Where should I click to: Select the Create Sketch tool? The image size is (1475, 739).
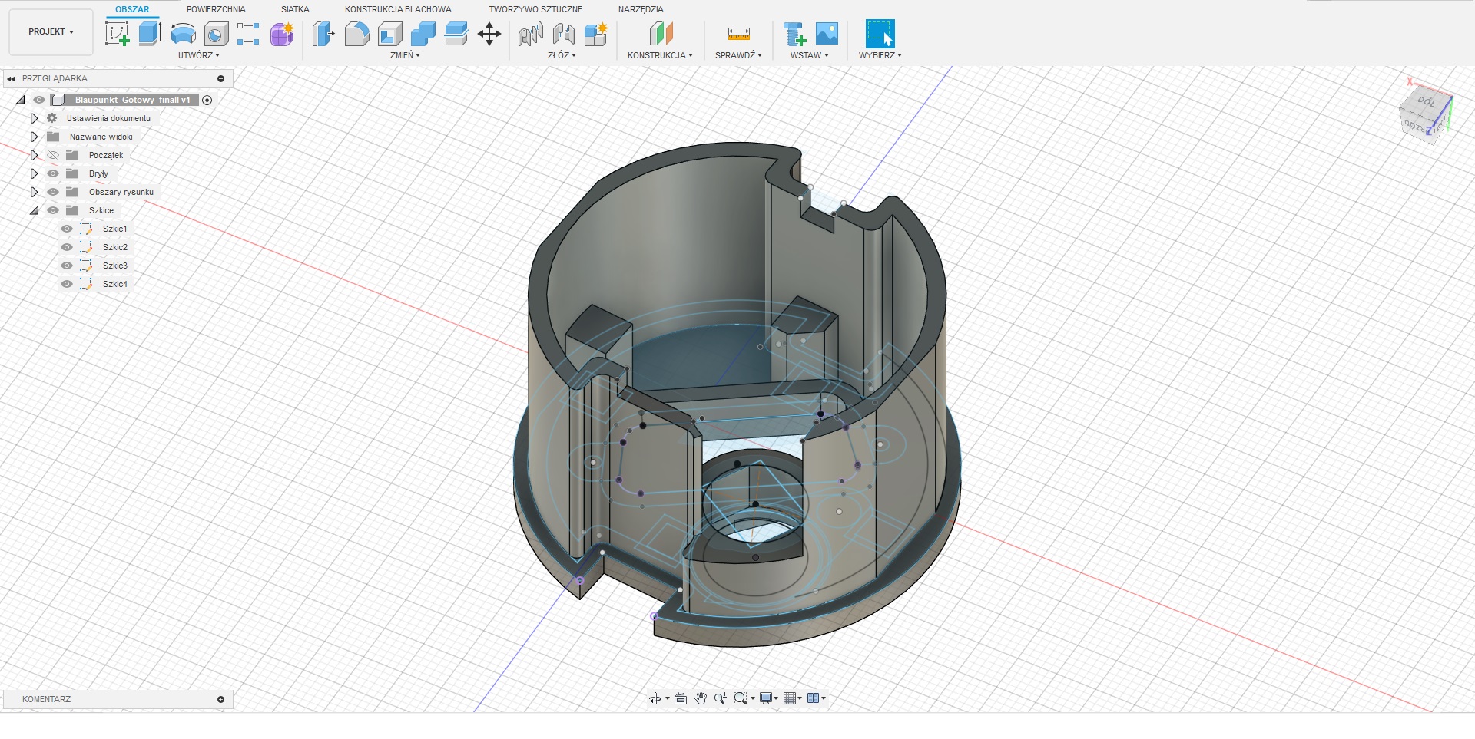(117, 34)
